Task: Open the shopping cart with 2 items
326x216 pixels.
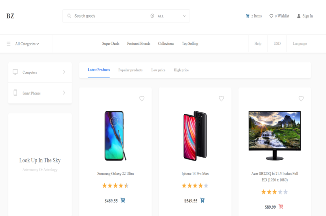Action: [x=247, y=16]
